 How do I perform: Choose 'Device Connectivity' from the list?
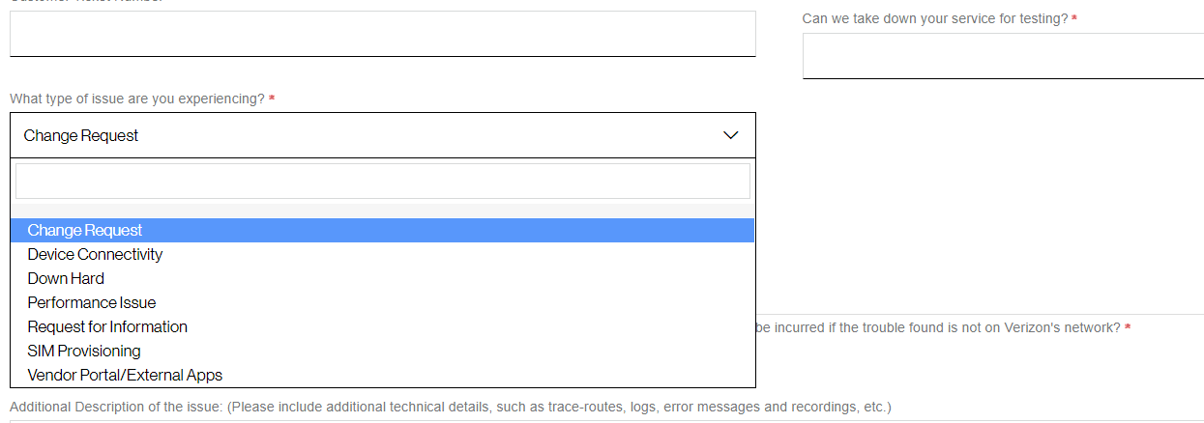(95, 254)
